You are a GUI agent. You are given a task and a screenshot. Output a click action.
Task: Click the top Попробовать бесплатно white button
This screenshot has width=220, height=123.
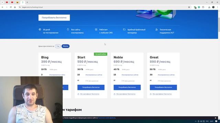pyautogui.click(x=54, y=17)
